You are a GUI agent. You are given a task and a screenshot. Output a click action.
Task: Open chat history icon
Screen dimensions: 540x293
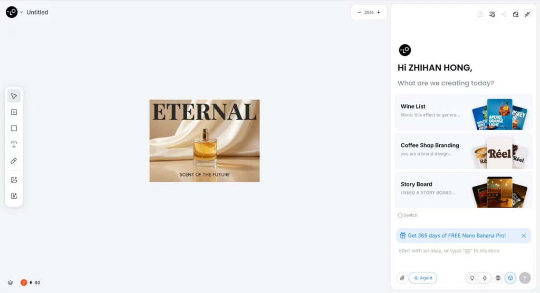(492, 14)
